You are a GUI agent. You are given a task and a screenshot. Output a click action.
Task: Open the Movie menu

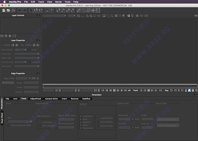coord(58,2)
